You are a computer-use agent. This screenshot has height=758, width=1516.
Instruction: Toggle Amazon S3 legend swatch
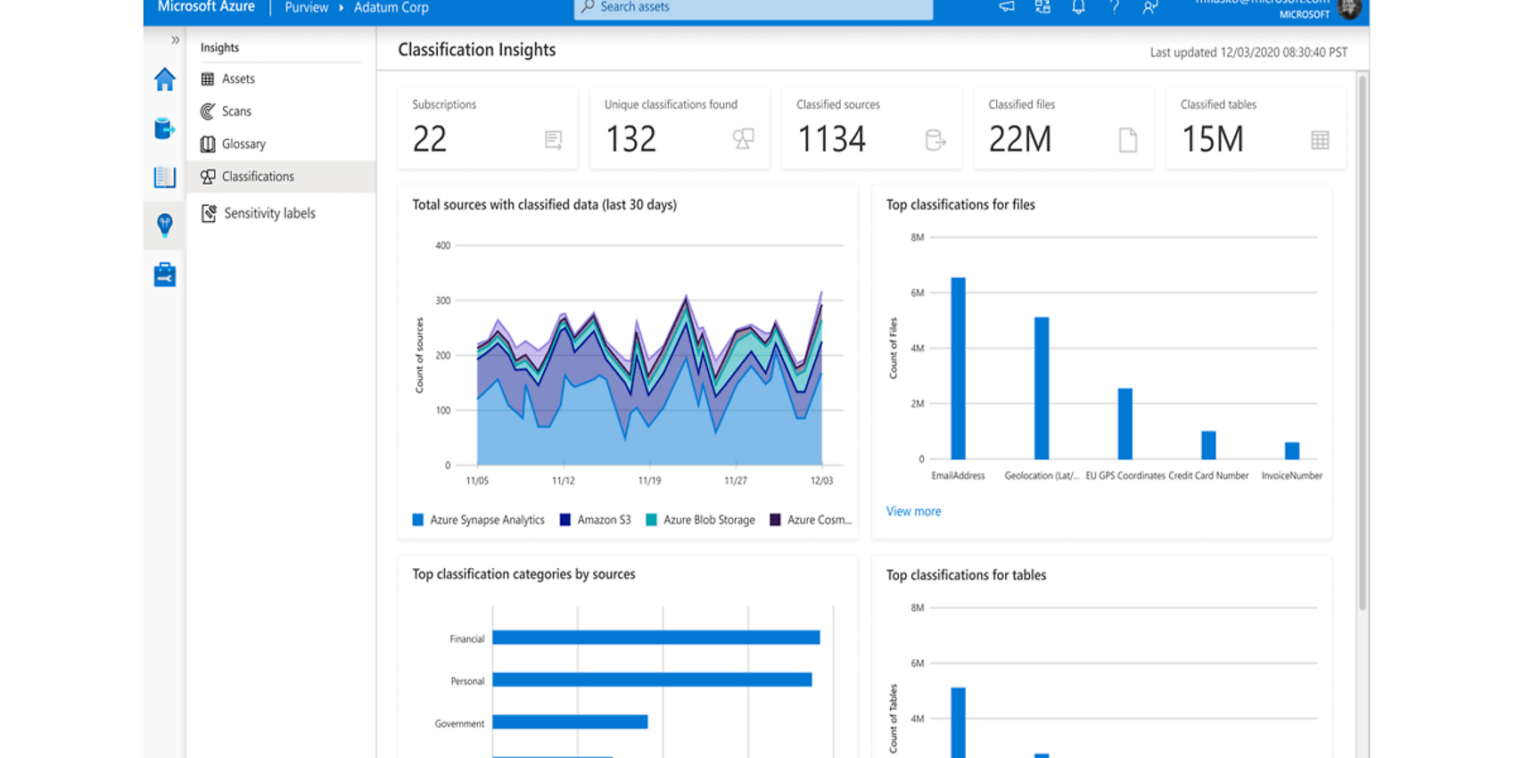click(x=564, y=520)
